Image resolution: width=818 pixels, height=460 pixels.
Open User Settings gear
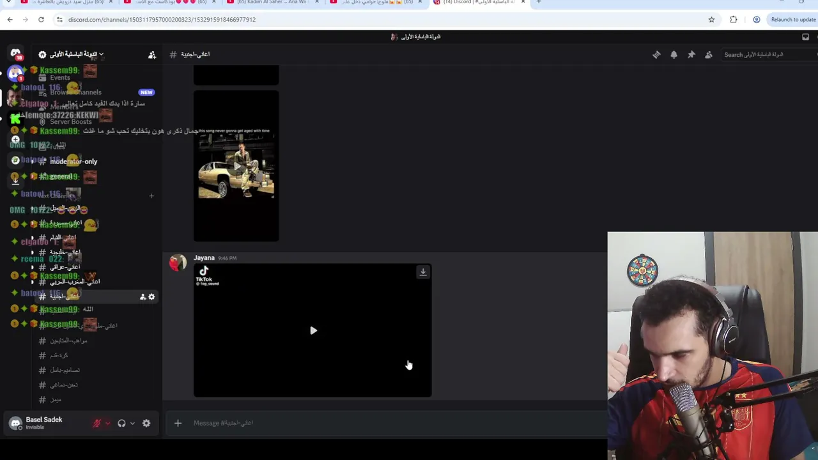(x=146, y=423)
